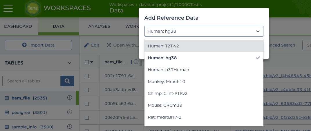The height and width of the screenshot is (131, 311).
Task: Switch to the ANALYSES tab
Action: coord(99,26)
